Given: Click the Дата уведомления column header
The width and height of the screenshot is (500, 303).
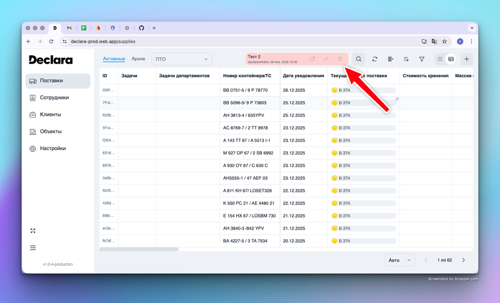Looking at the screenshot, I should [x=303, y=76].
